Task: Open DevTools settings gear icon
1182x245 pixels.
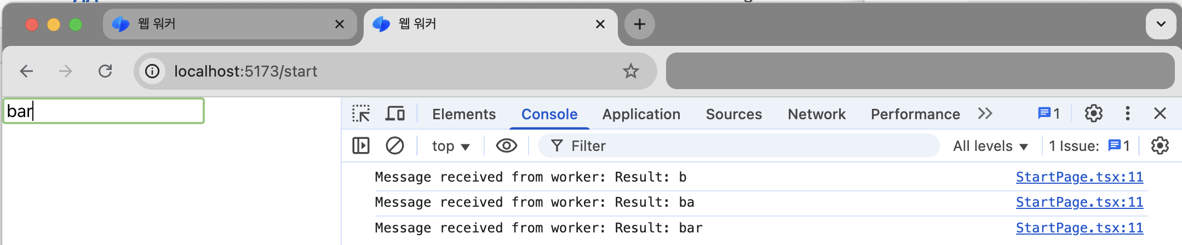Action: pyautogui.click(x=1093, y=114)
